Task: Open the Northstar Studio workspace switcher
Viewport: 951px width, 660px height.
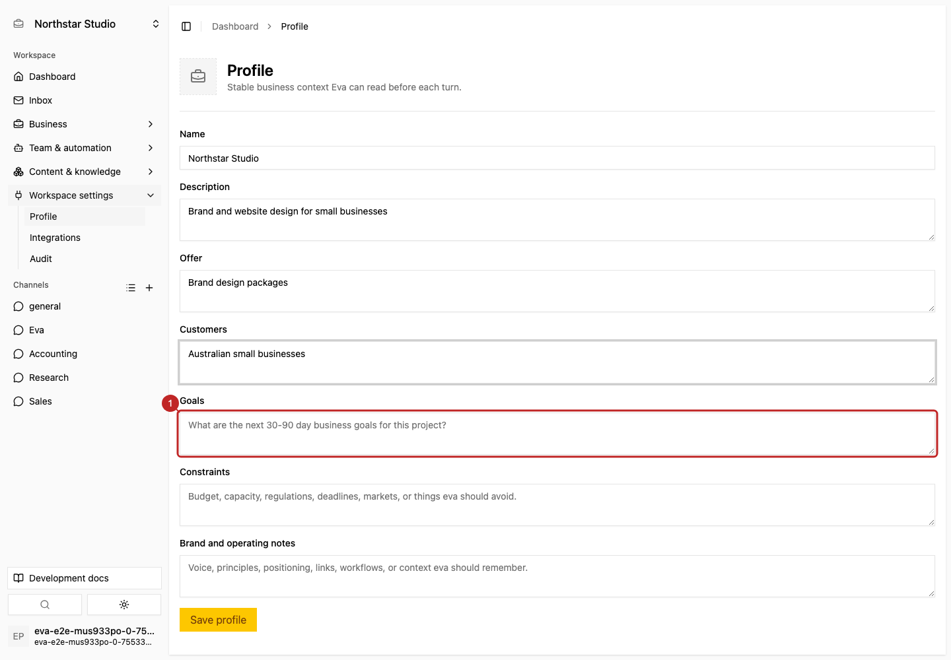Action: coord(85,24)
